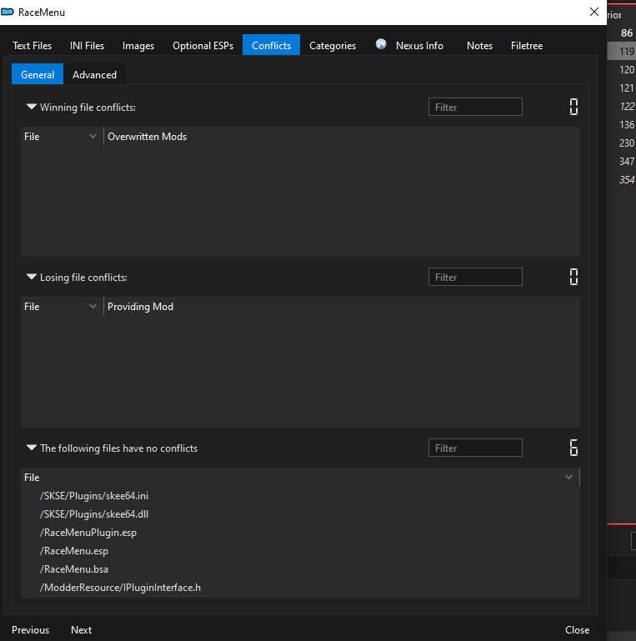Click the no-conflicts filter field
Image resolution: width=636 pixels, height=641 pixels.
click(475, 448)
